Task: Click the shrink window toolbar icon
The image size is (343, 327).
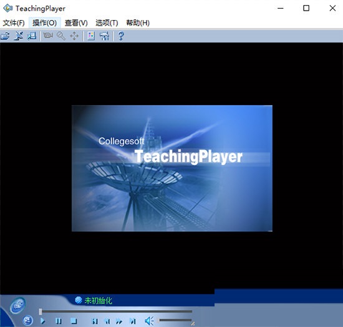Action: click(19, 36)
